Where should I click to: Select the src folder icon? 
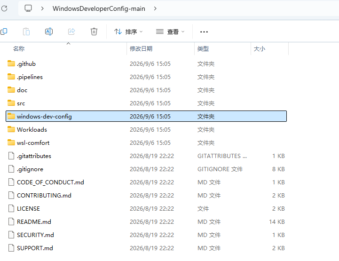click(x=11, y=103)
